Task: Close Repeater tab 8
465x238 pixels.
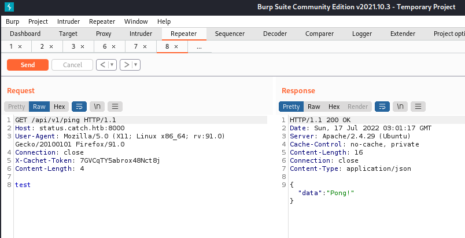Action: (x=176, y=46)
